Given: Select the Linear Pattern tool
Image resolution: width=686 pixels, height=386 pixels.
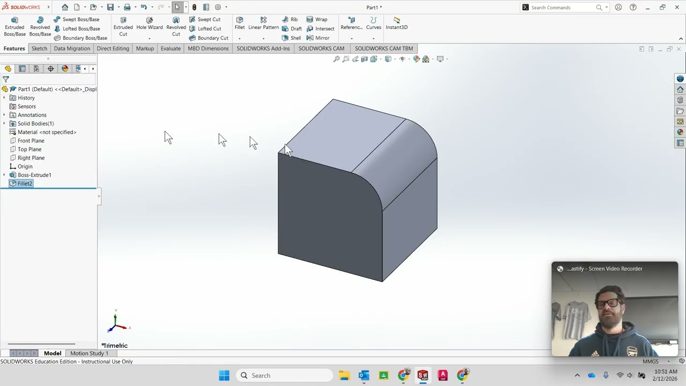Looking at the screenshot, I should click(263, 24).
